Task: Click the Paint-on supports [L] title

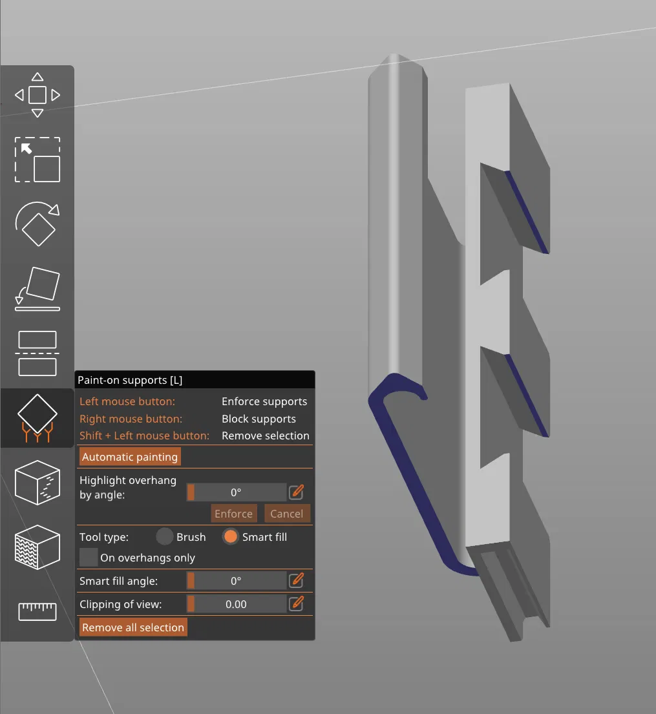Action: point(130,380)
